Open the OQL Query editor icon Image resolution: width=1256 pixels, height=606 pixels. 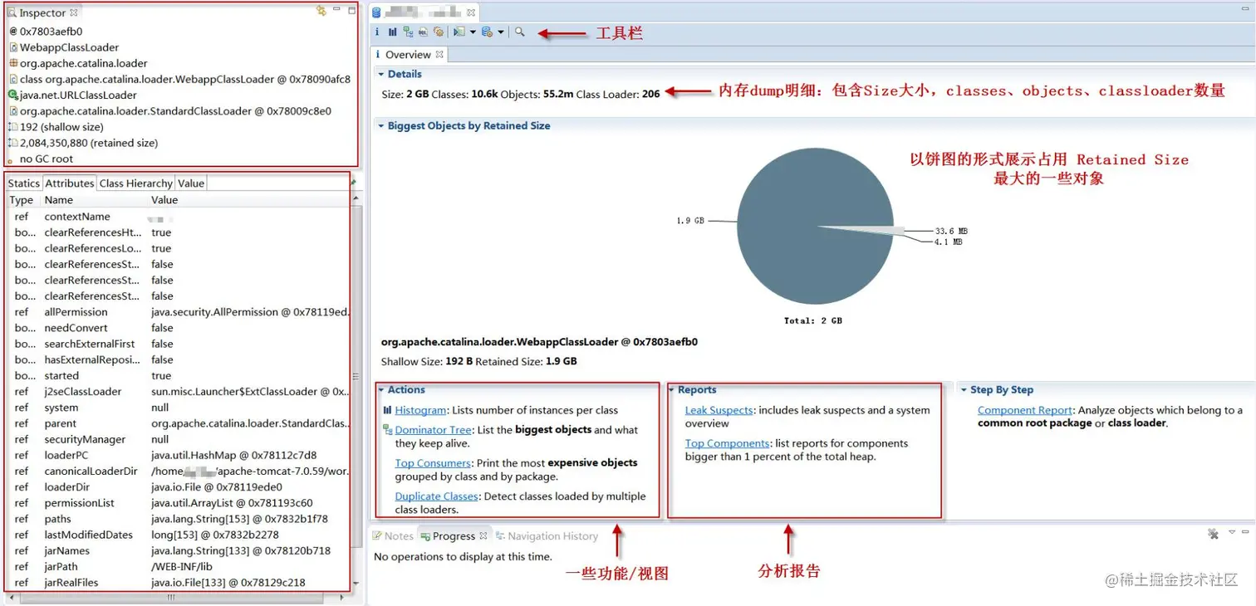[x=423, y=32]
